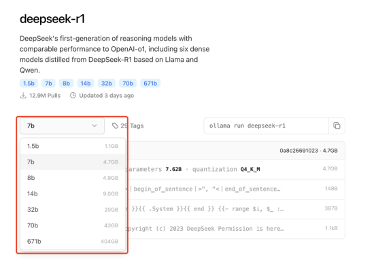Click the clock icon beside Updated
Screen dimensions: 376x260
[x=73, y=96]
